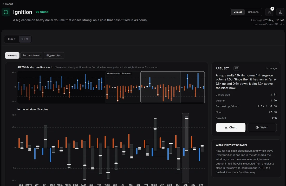The image size is (286, 186).
Task: Click the +7.6× / −0.6× furthest value
Action: (266, 106)
